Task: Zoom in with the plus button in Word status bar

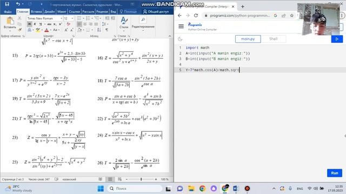Action: coord(156,179)
